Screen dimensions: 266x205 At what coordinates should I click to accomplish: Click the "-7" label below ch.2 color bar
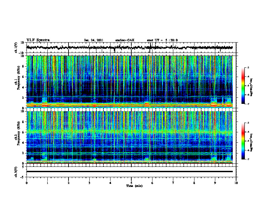click(x=248, y=159)
